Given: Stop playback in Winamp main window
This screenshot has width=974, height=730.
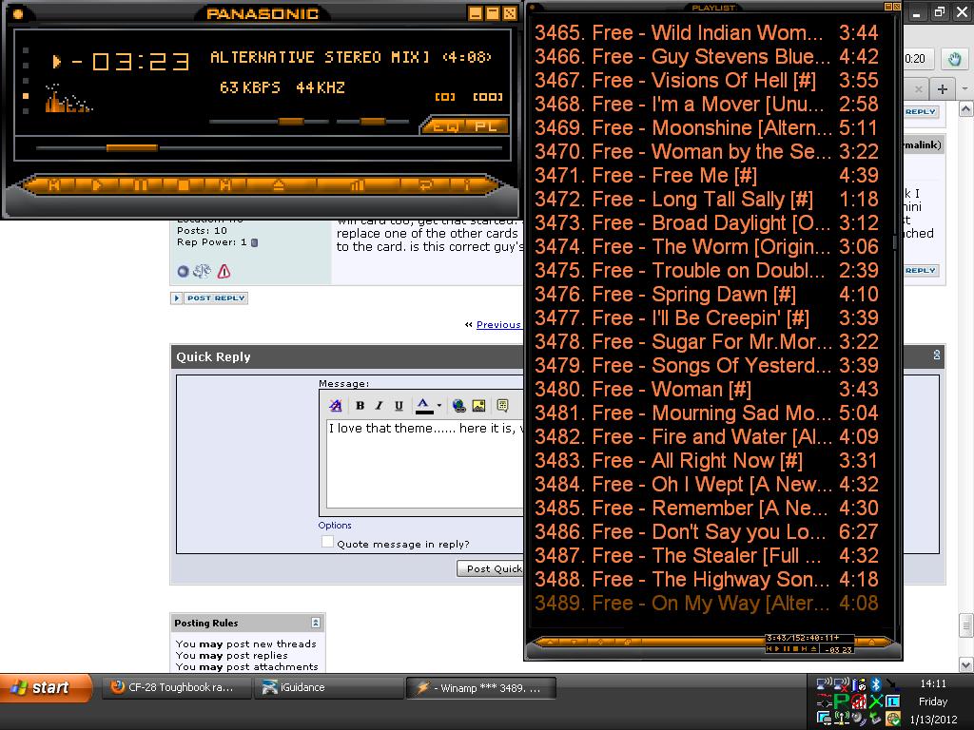Looking at the screenshot, I should [184, 185].
